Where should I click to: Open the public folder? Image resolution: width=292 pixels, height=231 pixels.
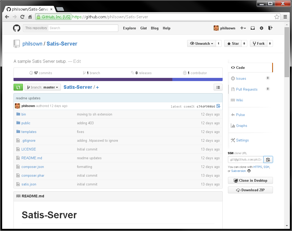[x=26, y=123]
